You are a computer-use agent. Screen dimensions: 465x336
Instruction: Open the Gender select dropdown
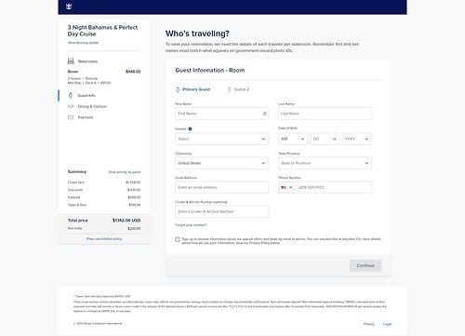[222, 139]
